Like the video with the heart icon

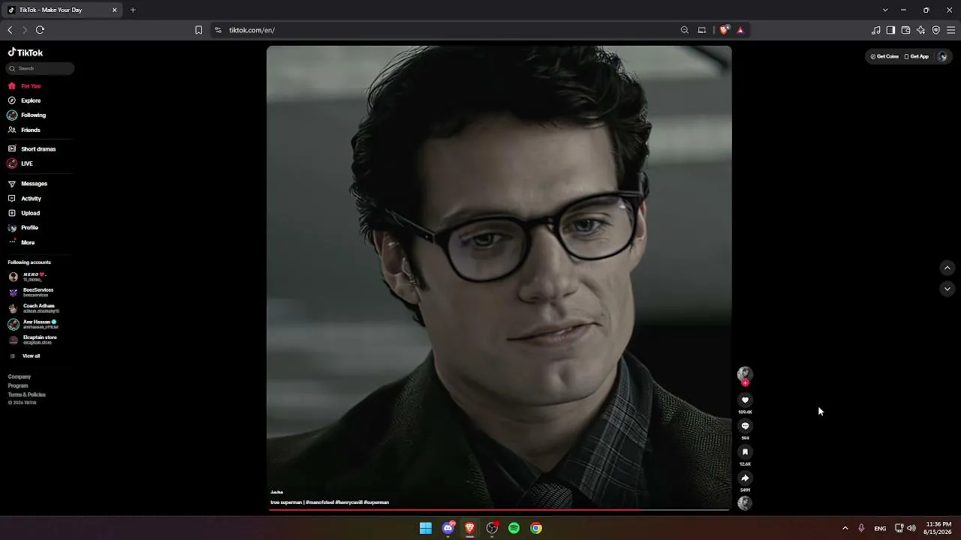[745, 400]
